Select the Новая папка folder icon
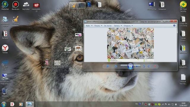Screen dimensions: 190x107 coord(99,6)
